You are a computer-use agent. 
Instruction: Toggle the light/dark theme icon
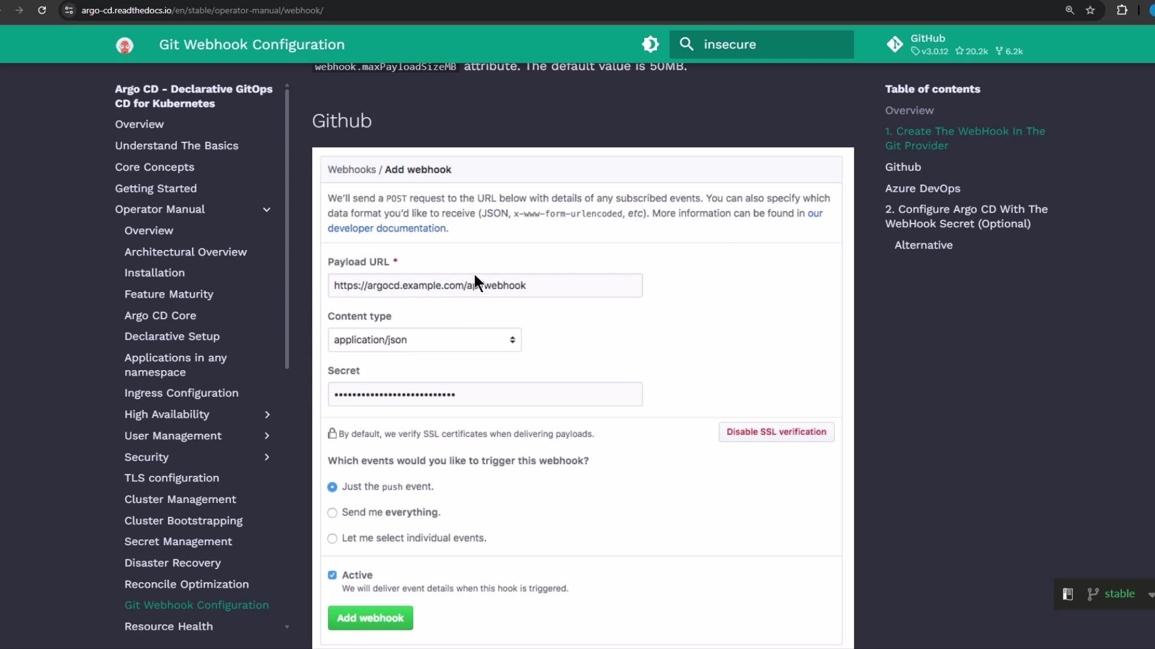click(x=650, y=44)
